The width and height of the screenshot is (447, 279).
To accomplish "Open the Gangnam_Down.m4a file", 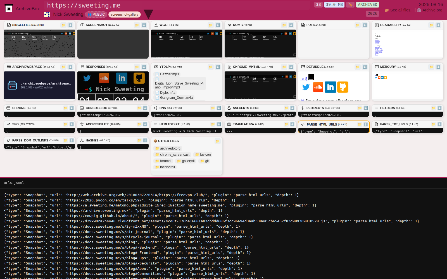I will [174, 98].
